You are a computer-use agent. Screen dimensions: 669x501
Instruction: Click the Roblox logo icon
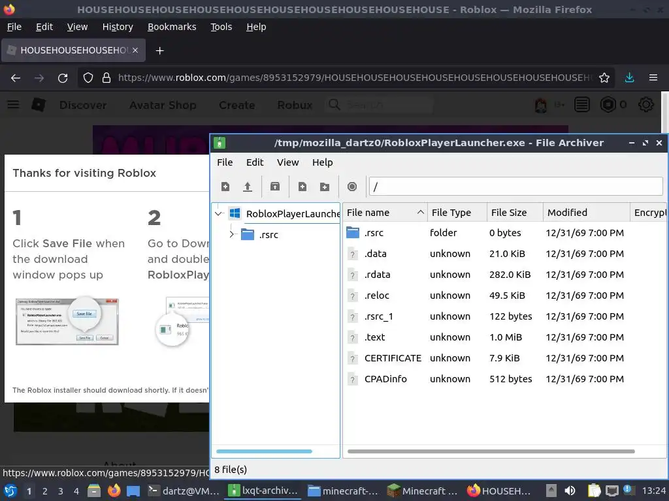(x=39, y=105)
